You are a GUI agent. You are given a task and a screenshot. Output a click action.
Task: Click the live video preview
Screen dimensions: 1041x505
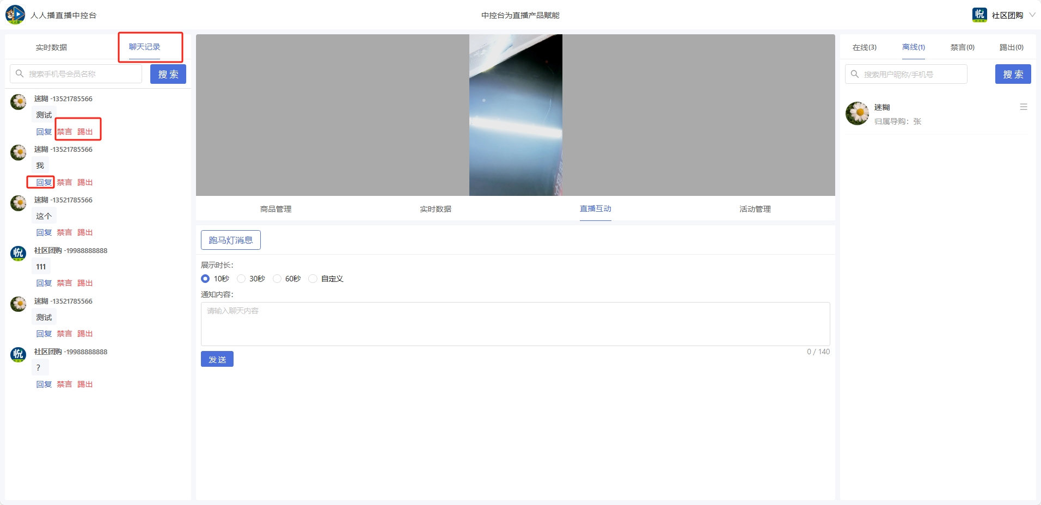point(516,115)
